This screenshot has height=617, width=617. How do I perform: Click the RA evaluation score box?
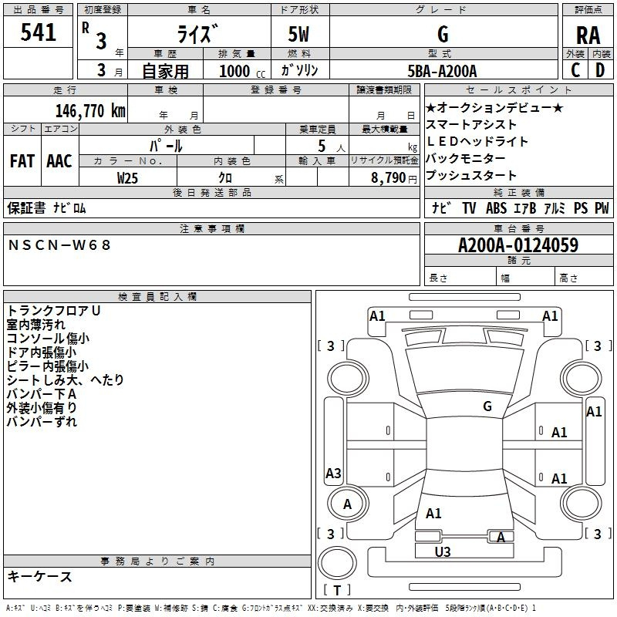pos(588,35)
